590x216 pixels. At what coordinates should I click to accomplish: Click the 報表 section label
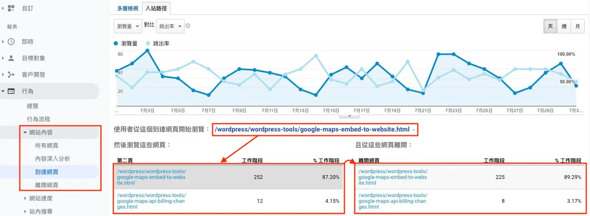(x=12, y=27)
